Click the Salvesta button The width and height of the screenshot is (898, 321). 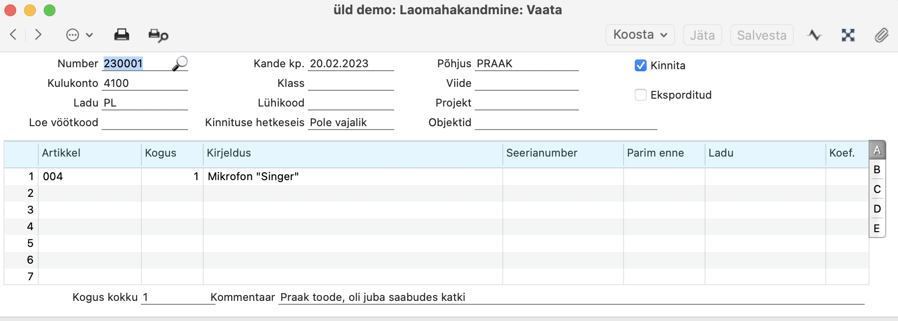click(762, 35)
